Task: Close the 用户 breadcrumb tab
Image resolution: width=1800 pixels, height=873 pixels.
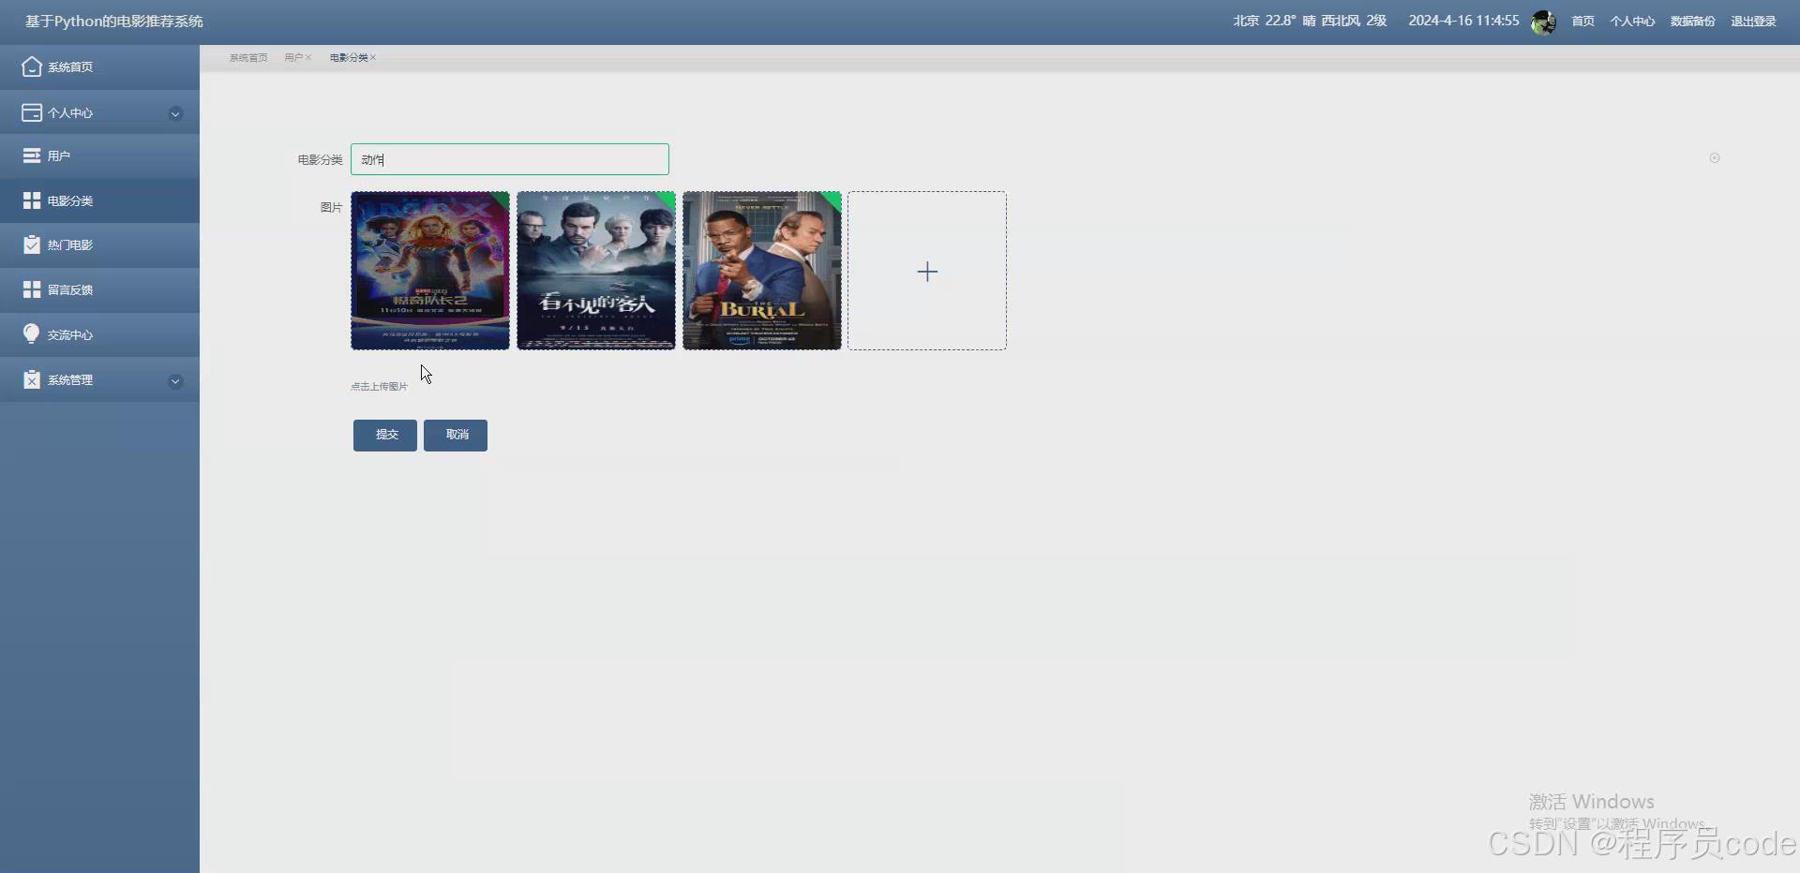Action: point(308,58)
